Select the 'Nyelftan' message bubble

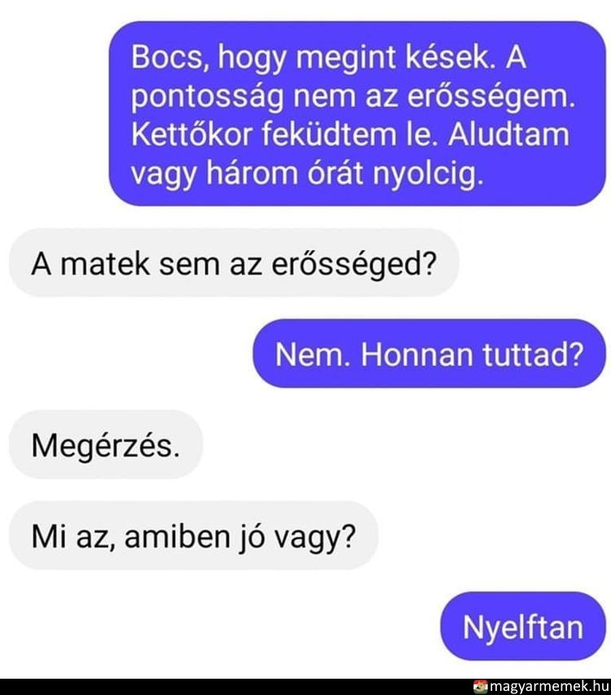pyautogui.click(x=523, y=627)
